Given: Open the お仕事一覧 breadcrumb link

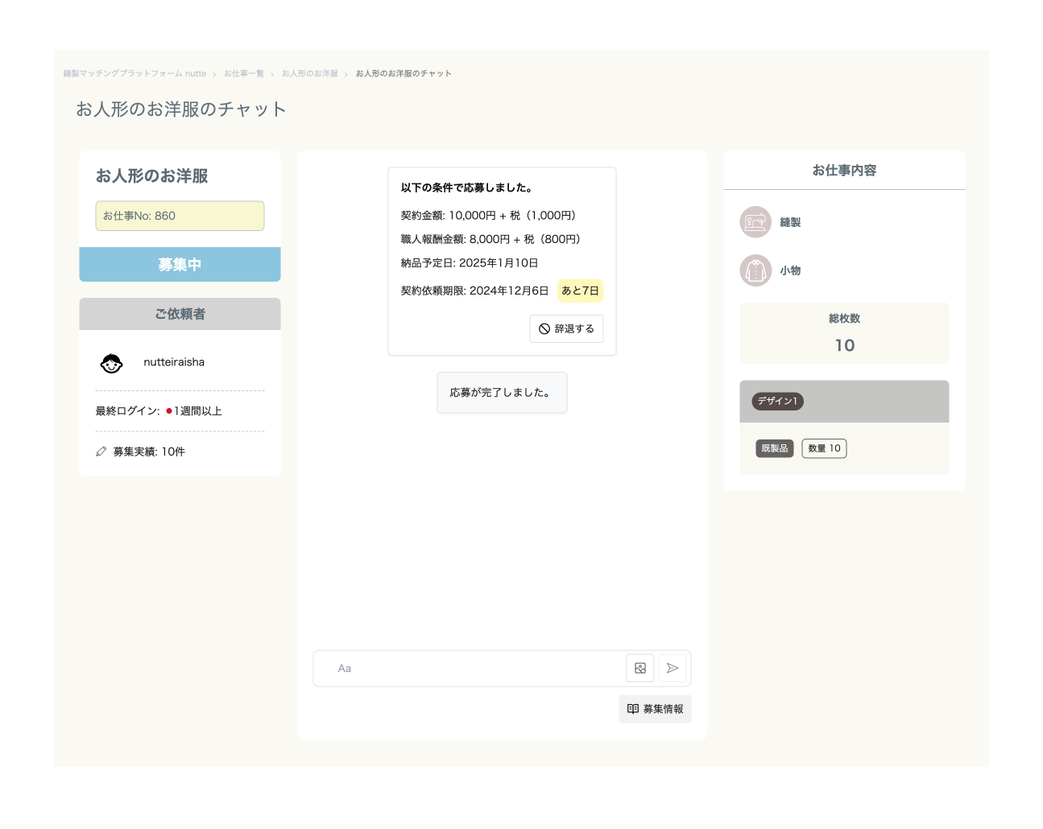Looking at the screenshot, I should coord(244,73).
